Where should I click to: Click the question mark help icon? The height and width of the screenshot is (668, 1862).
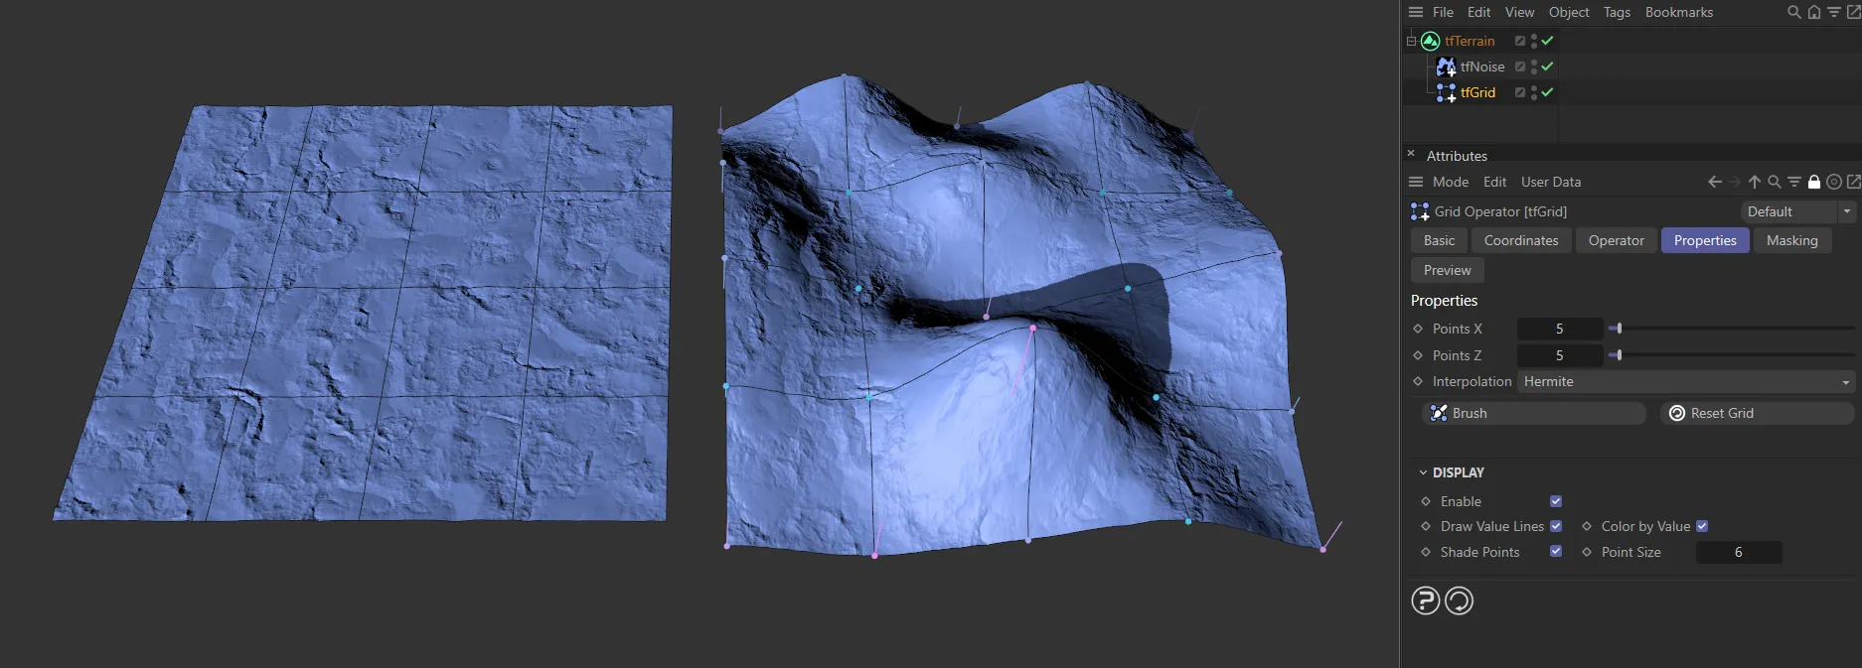[1425, 601]
